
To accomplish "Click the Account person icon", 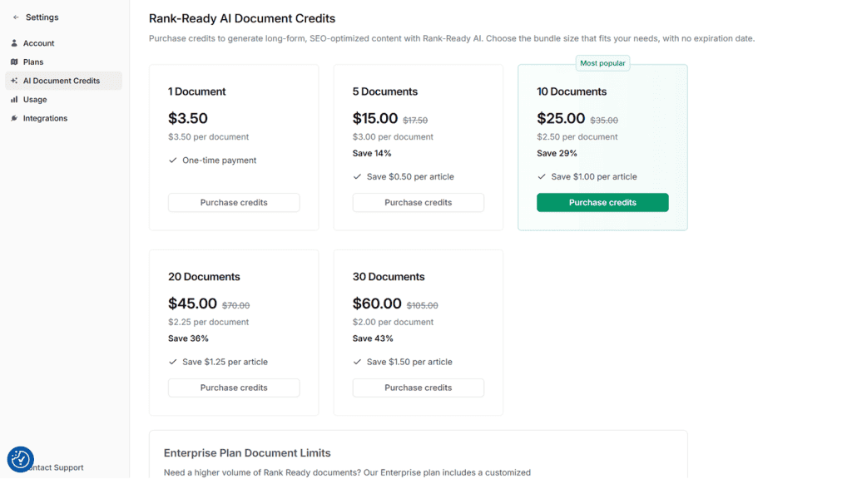I will click(14, 43).
